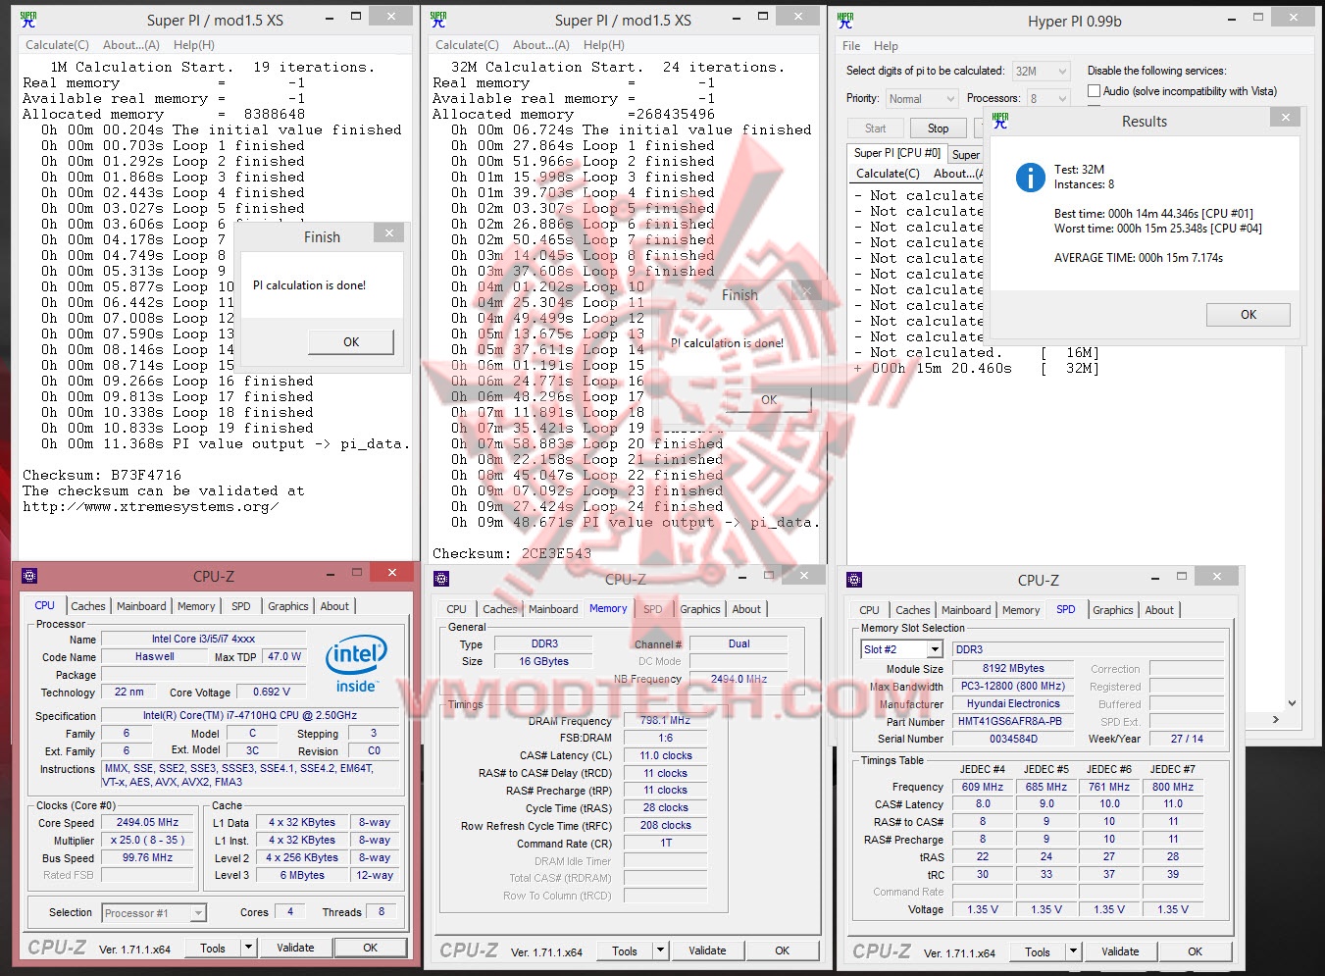Click the CPU-Z title bar icon in the SPD tab window
Image resolution: width=1325 pixels, height=976 pixels.
(x=854, y=580)
